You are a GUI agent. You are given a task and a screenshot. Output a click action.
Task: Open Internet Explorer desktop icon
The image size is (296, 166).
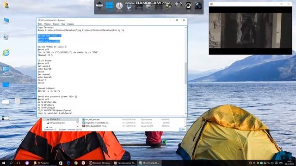(6, 53)
